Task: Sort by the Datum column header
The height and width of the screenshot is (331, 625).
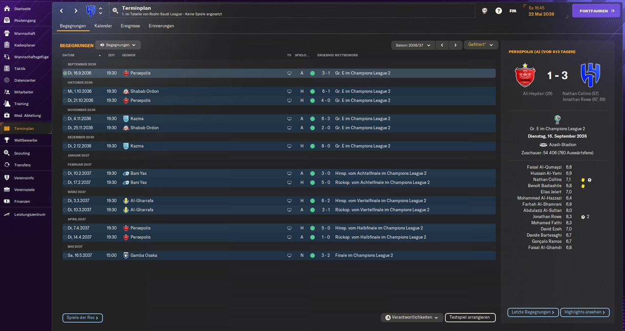Action: (68, 55)
